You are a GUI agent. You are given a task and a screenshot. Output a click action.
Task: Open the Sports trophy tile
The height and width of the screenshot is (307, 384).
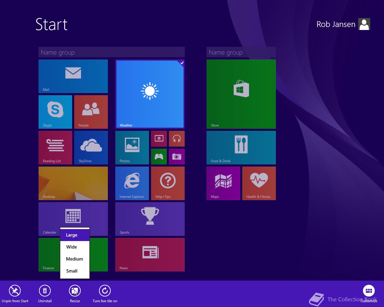150,219
